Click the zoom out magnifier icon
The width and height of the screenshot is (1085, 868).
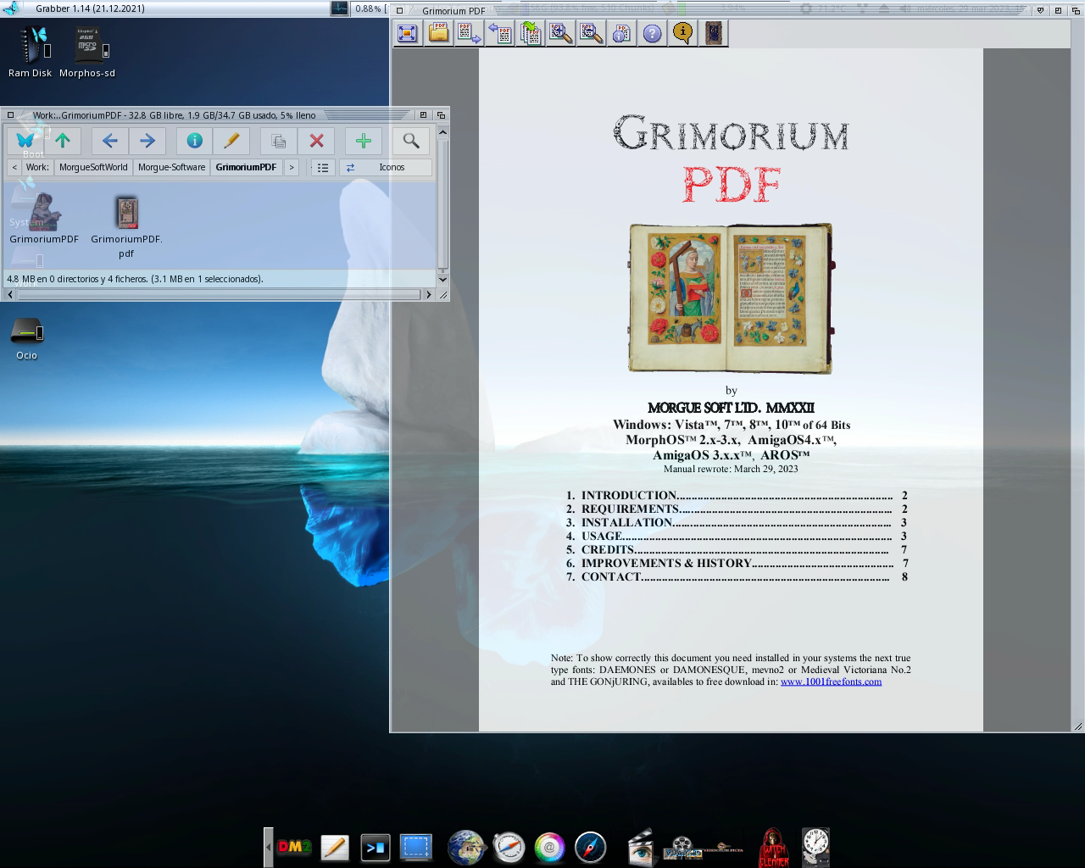pyautogui.click(x=591, y=33)
